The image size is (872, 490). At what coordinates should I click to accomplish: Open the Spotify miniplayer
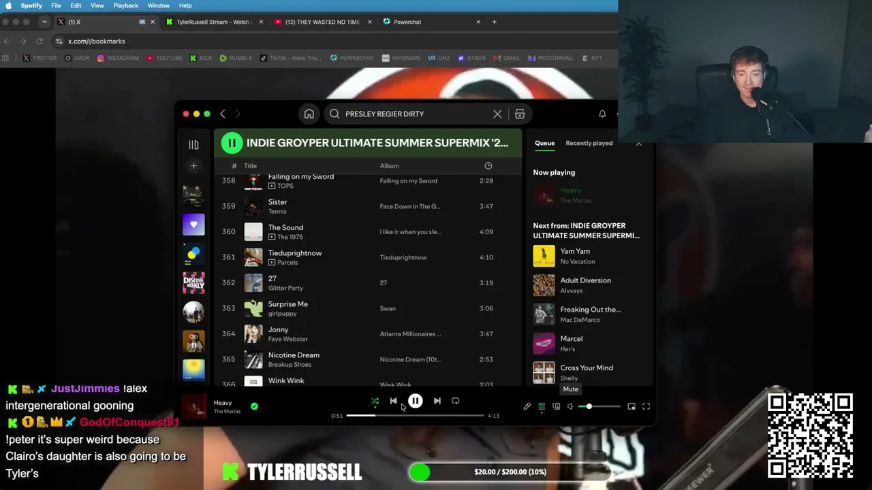(x=632, y=406)
